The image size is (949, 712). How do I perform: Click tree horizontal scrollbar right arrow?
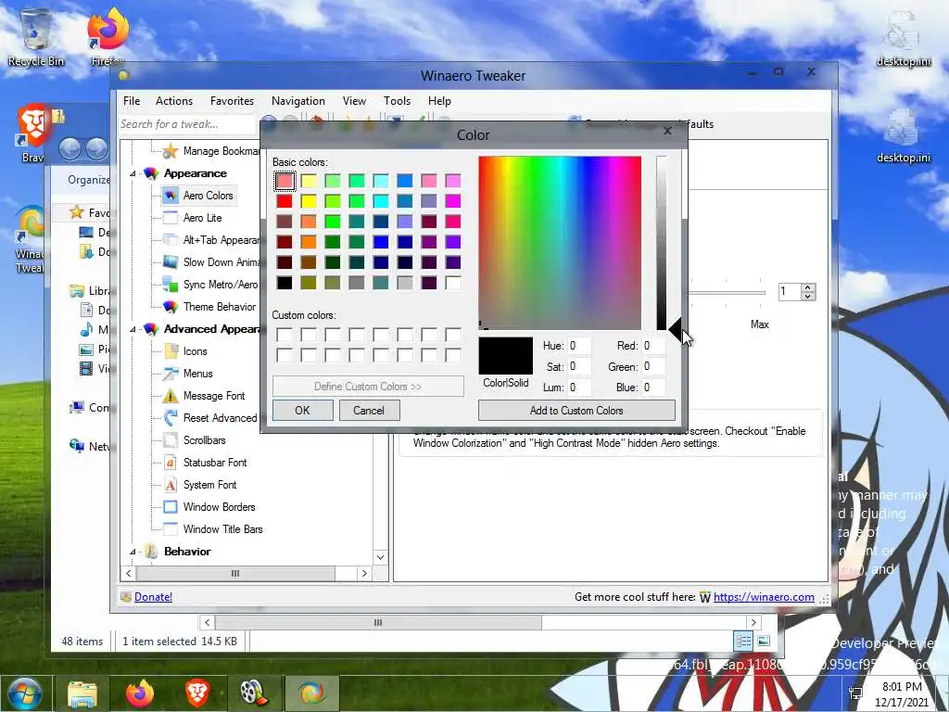tap(364, 573)
